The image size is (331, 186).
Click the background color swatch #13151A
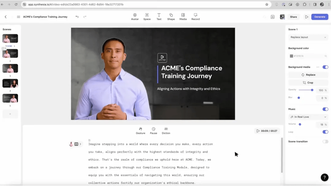click(x=291, y=56)
